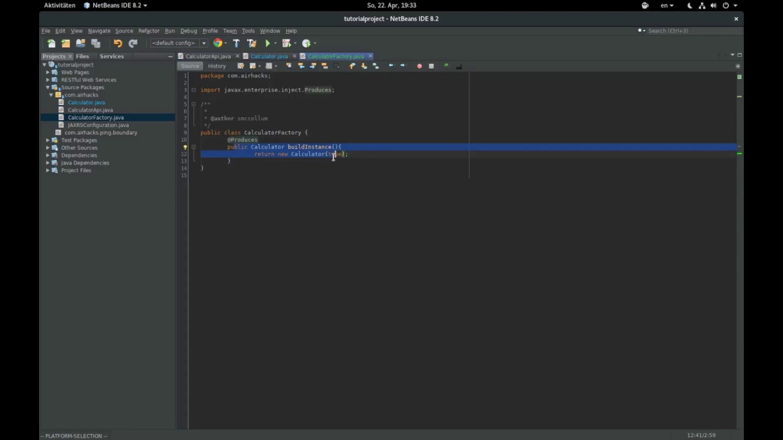Toggle Bookmark icon in editor toolbar
Viewport: 783px width, 440px height.
pos(376,66)
